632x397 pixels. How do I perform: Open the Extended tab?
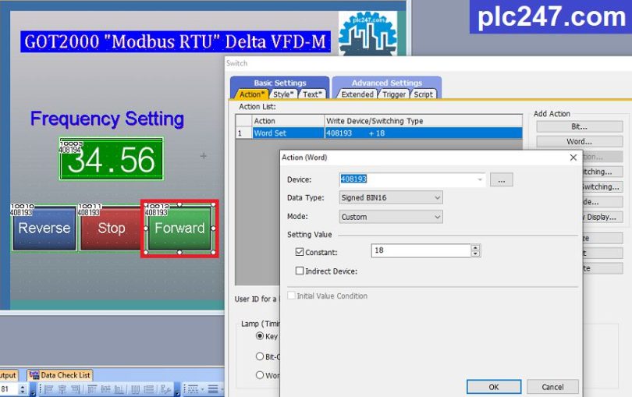click(x=357, y=94)
